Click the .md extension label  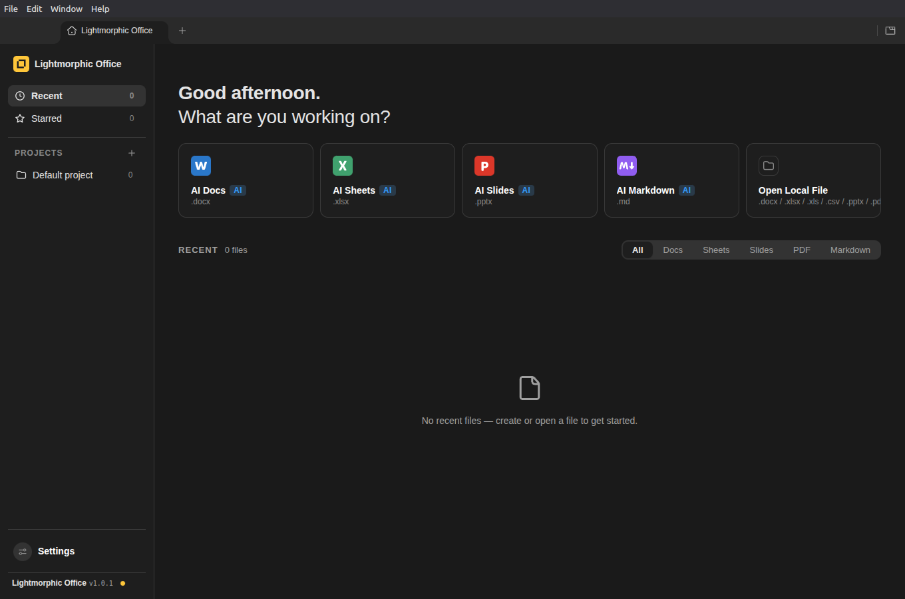click(624, 202)
